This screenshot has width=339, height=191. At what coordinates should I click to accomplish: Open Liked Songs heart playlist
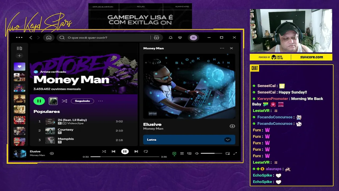[19, 67]
